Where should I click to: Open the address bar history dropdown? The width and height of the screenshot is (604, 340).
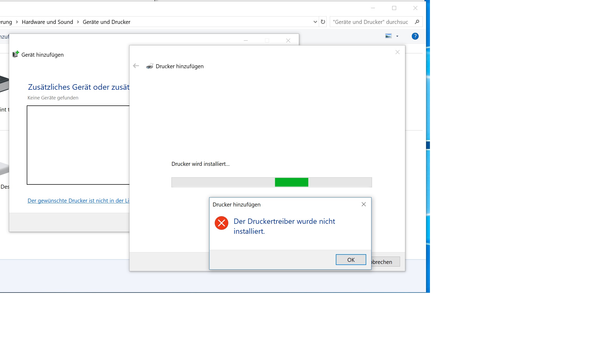(315, 22)
